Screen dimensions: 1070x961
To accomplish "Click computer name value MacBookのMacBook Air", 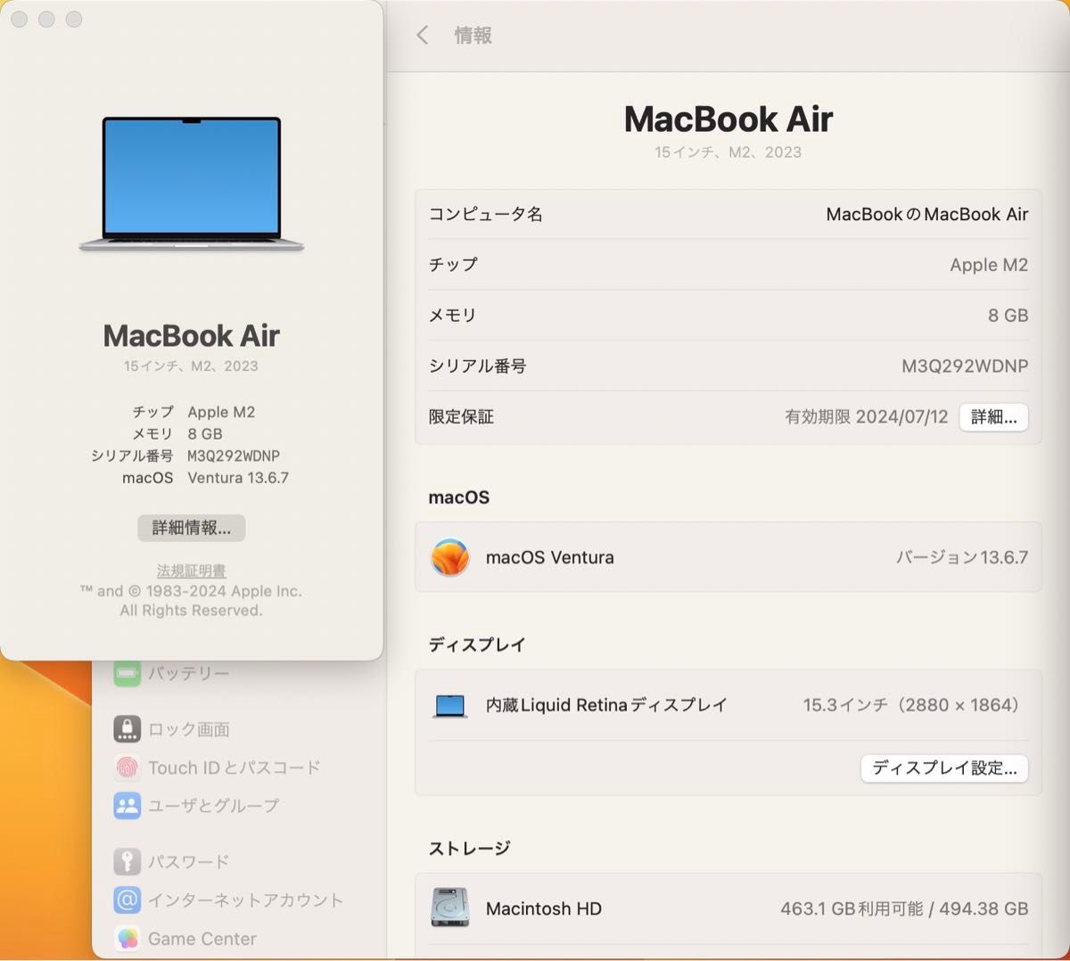I will (927, 214).
